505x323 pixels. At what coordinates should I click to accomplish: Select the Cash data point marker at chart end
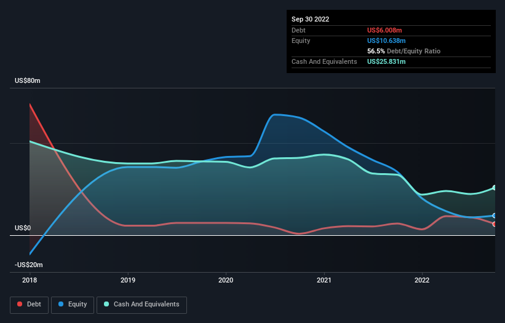[495, 188]
